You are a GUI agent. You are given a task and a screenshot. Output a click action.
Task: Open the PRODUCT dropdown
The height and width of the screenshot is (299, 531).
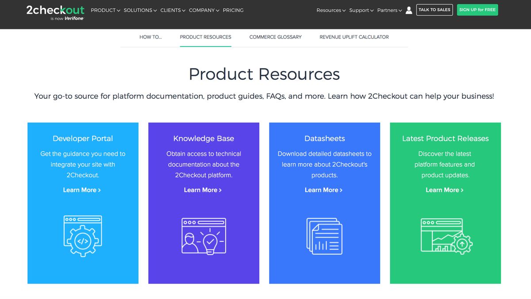click(x=103, y=10)
